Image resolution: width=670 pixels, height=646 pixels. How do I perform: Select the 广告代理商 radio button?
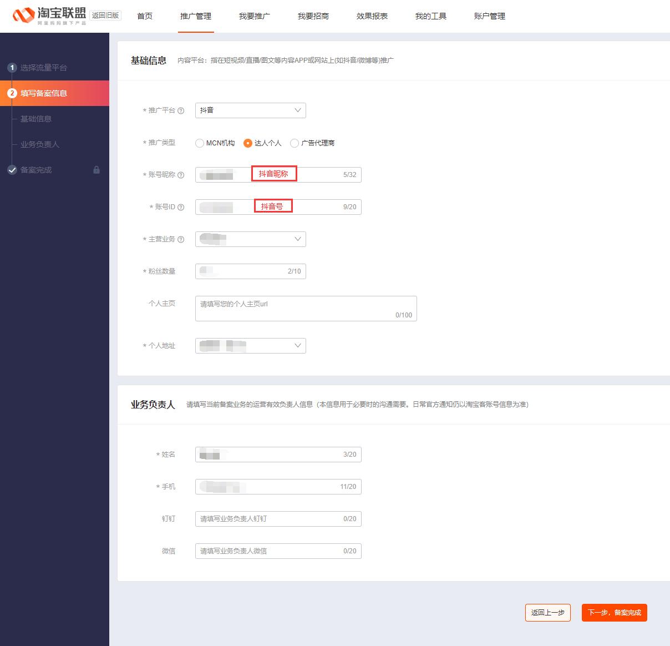(x=294, y=143)
